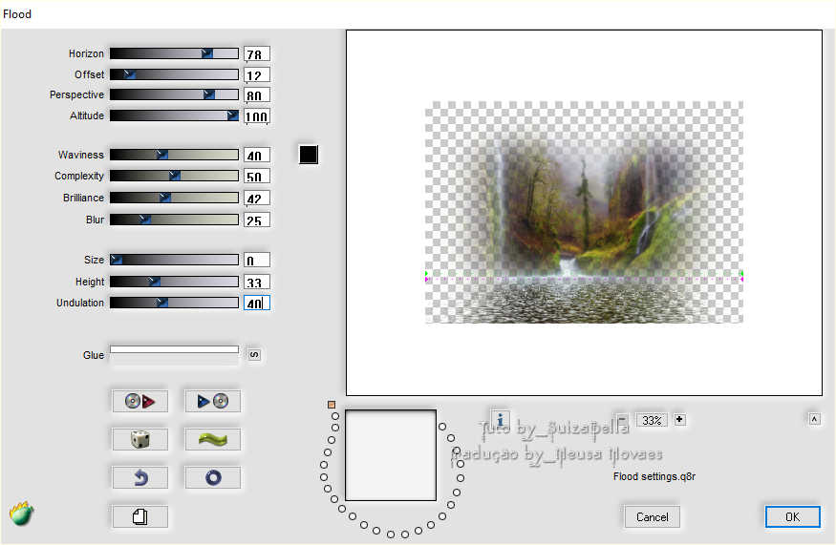Click the green wave button
836x545 pixels.
click(x=213, y=439)
